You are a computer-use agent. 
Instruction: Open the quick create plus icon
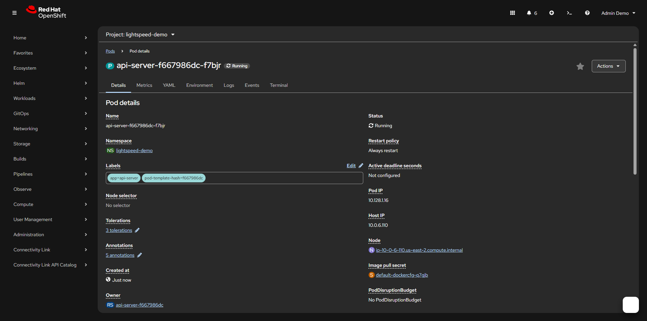pyautogui.click(x=552, y=13)
